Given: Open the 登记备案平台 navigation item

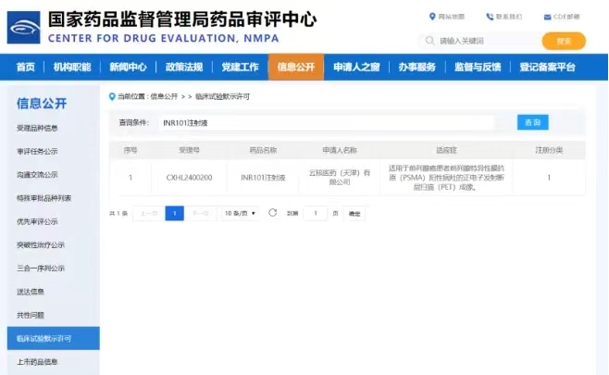Looking at the screenshot, I should click(x=547, y=67).
